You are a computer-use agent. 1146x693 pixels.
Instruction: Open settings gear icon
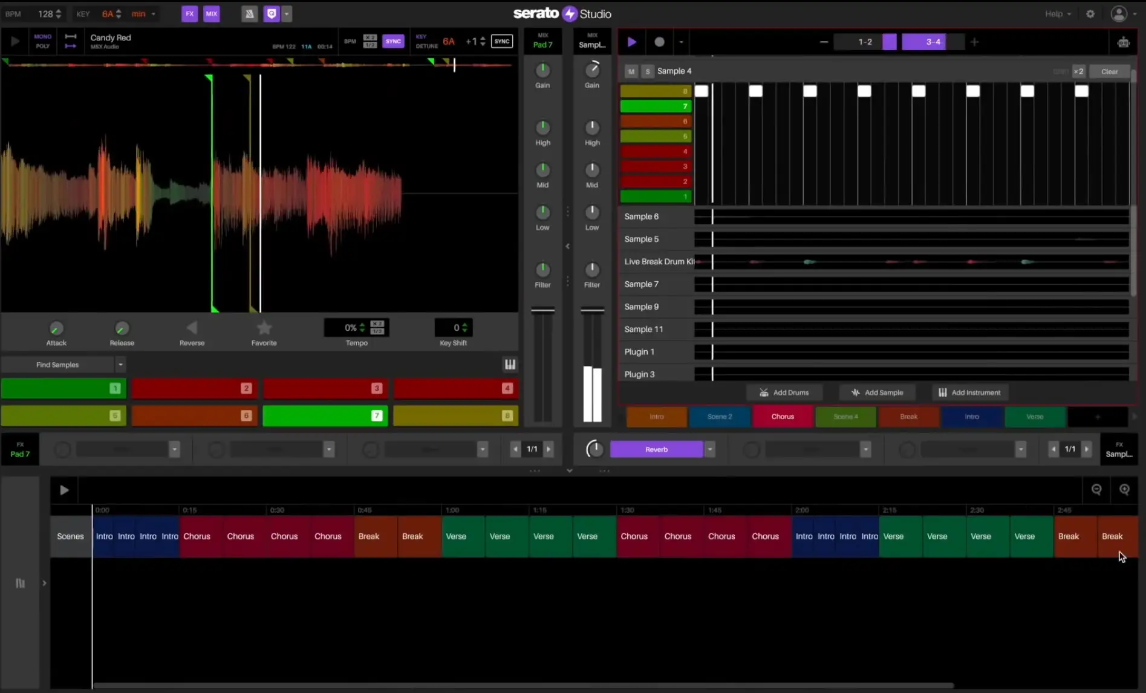coord(1090,14)
